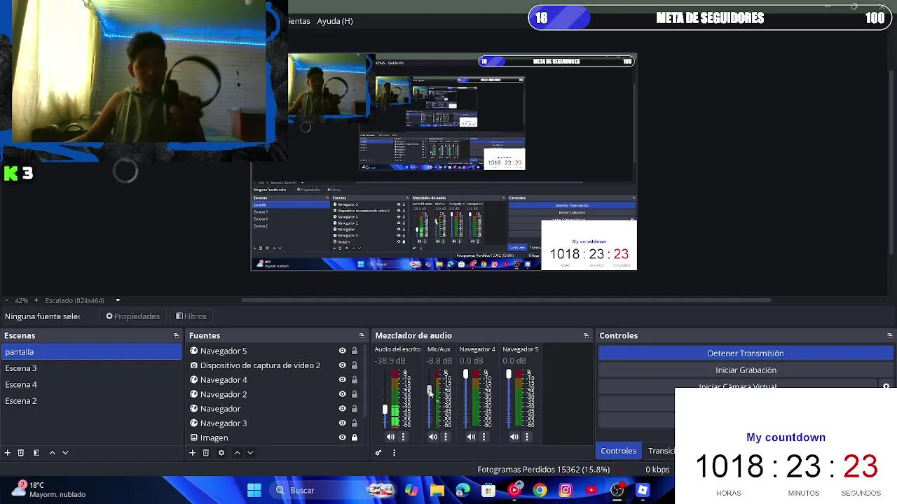
Task: Mute the Audio del escritorio channel
Action: tap(390, 437)
